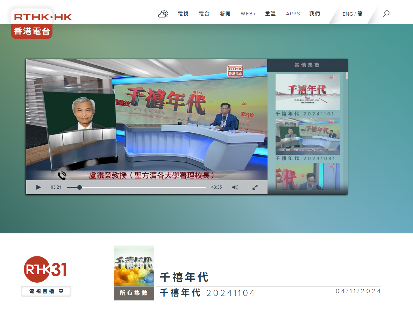Image resolution: width=413 pixels, height=313 pixels.
Task: Open the APPS menu item
Action: click(293, 14)
